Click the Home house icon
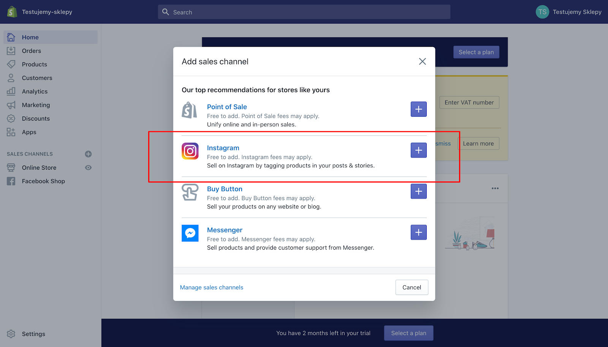This screenshot has height=347, width=608. point(11,37)
